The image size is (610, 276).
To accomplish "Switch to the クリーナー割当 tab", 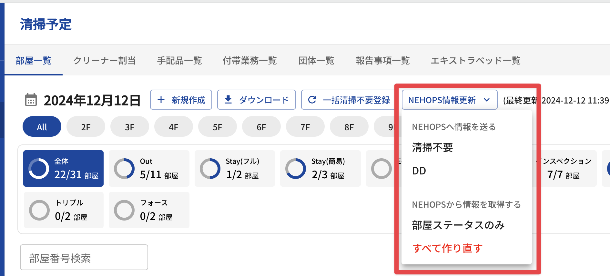I will pyautogui.click(x=105, y=60).
